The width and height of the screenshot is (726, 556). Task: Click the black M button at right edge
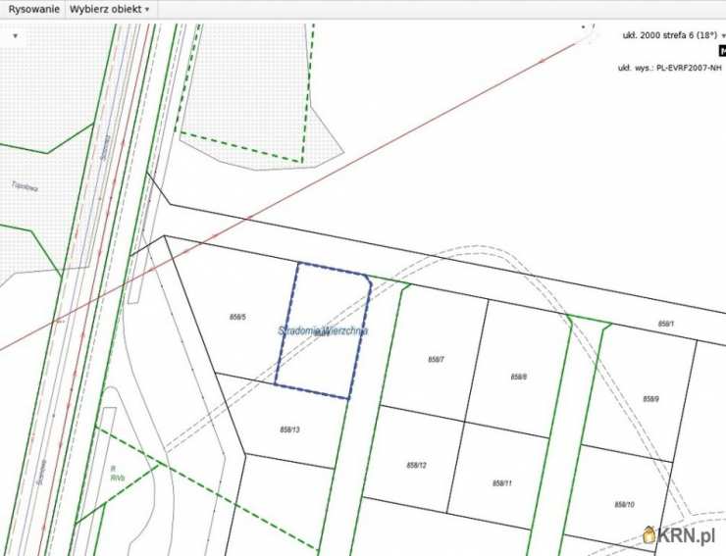719,50
